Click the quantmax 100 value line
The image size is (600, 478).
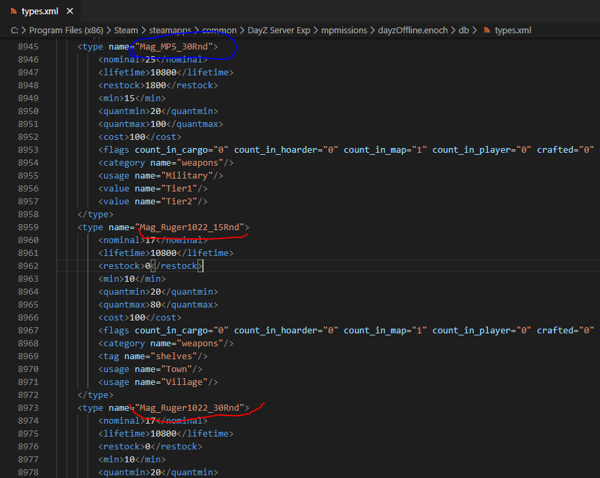tap(161, 124)
